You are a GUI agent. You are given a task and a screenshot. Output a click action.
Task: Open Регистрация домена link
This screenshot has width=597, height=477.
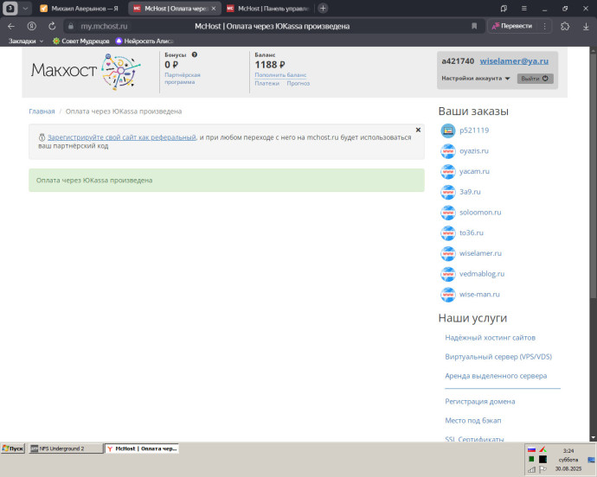(479, 401)
